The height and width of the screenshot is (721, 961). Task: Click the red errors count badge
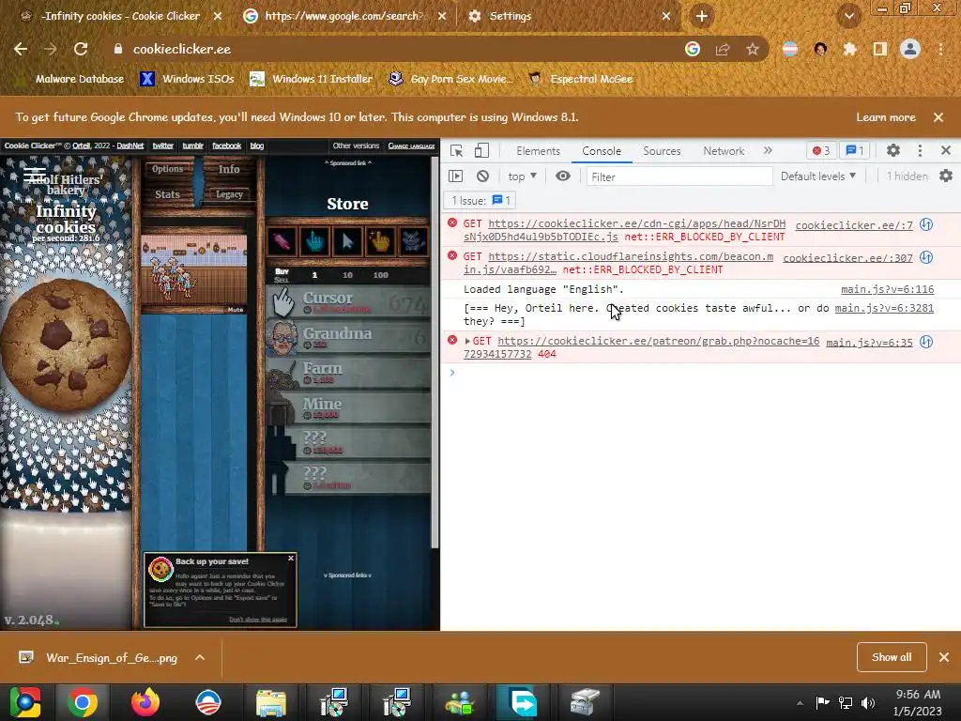(x=820, y=150)
